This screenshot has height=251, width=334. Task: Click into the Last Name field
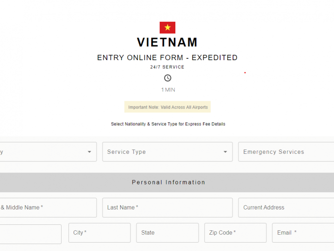coord(167,208)
